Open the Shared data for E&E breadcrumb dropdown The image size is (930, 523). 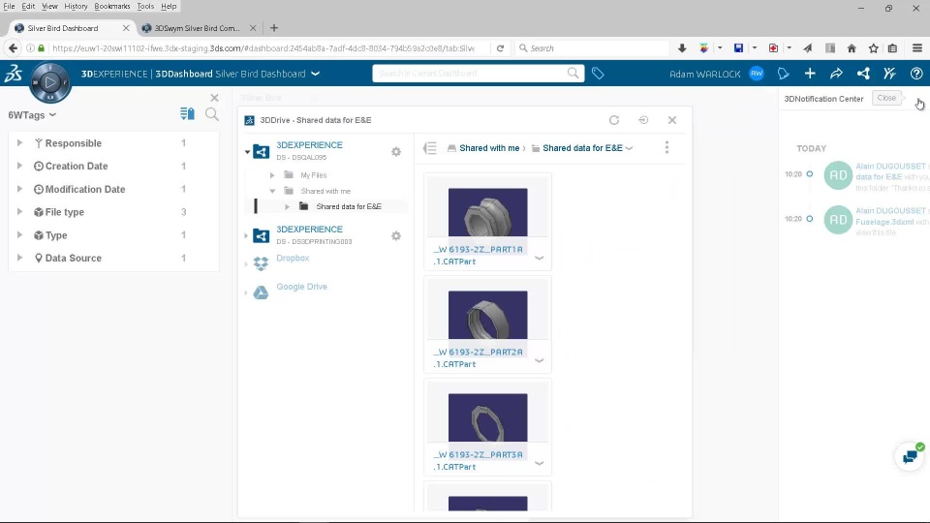(x=630, y=148)
